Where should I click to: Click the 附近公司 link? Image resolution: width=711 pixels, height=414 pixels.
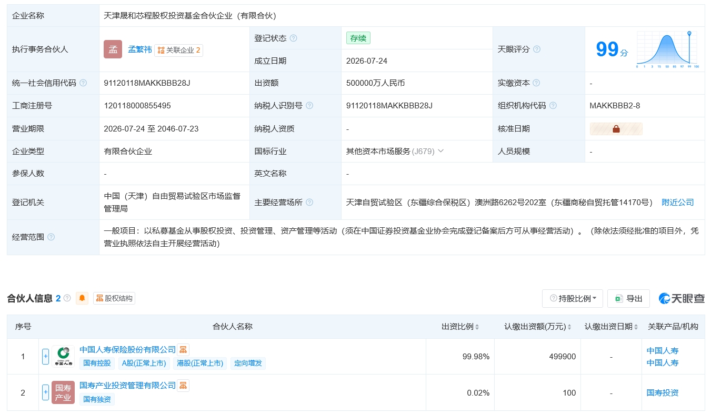tap(678, 203)
